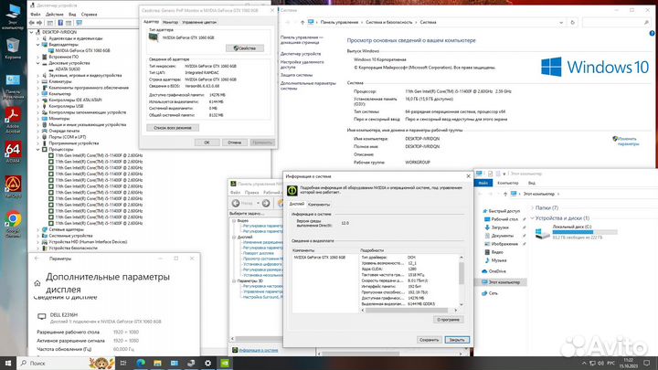This screenshot has width=658, height=370.
Task: Switch to Компоненты tab in system information
Action: pos(319,205)
